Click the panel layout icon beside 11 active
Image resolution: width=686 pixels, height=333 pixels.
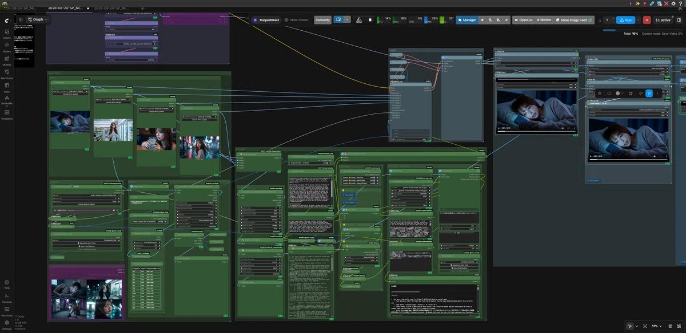[x=679, y=20]
